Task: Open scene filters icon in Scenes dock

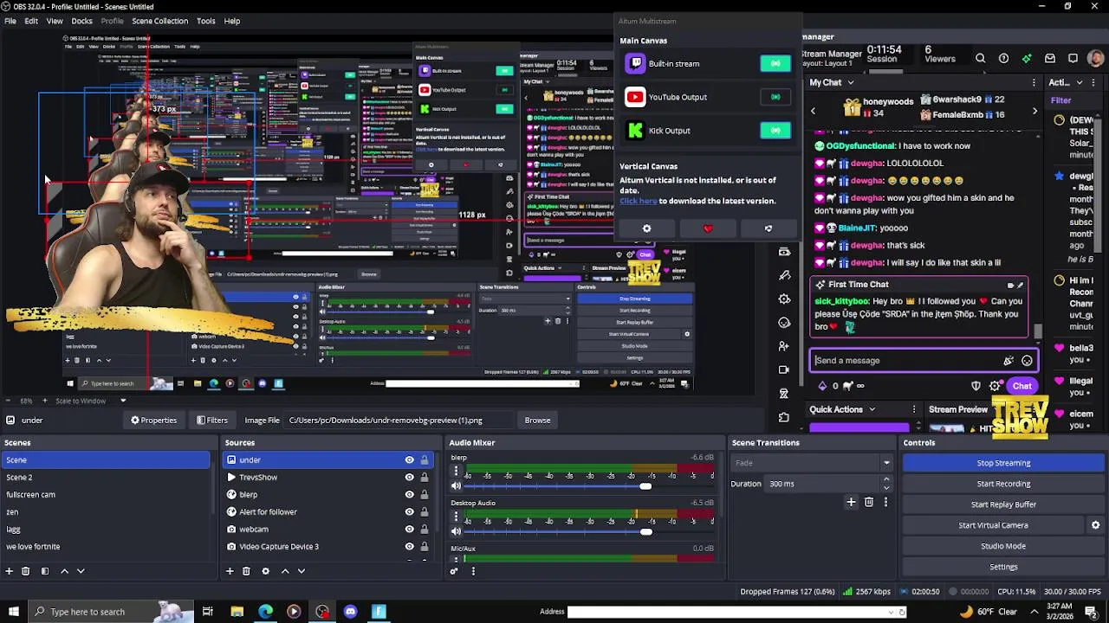Action: tap(44, 571)
